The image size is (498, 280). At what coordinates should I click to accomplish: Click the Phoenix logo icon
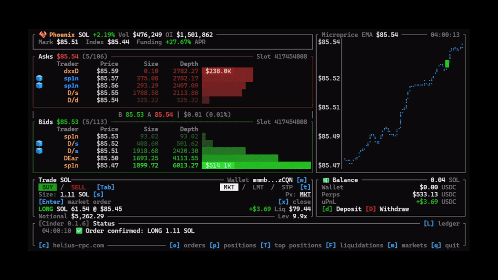(x=43, y=35)
